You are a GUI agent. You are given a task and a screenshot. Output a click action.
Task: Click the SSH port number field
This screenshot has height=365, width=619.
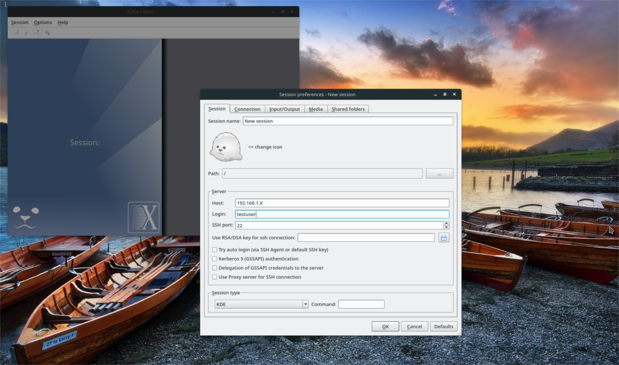coord(339,225)
